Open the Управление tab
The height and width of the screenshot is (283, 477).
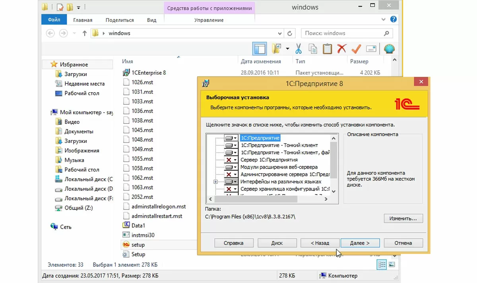209,20
